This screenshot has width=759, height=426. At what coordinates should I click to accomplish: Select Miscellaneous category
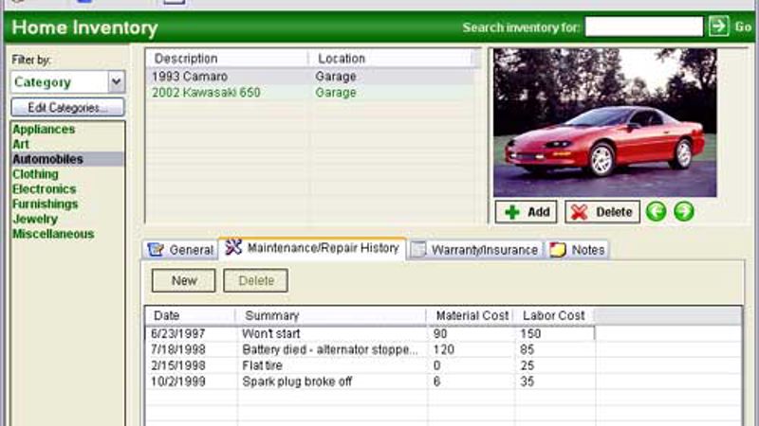53,234
